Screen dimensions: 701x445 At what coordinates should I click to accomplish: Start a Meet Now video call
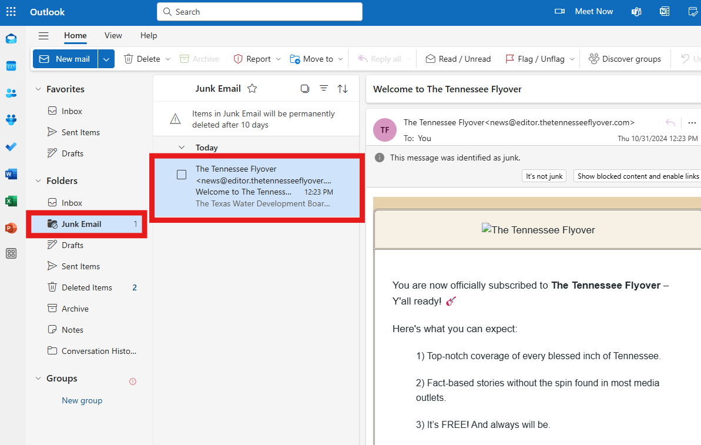pyautogui.click(x=584, y=12)
